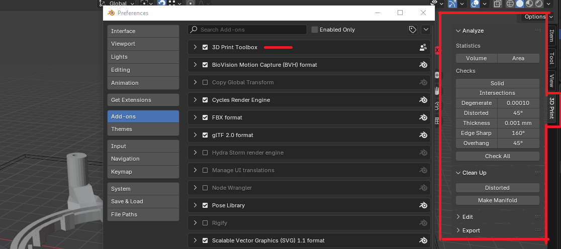This screenshot has width=561, height=249.
Task: Enable the Rigify add-on checkbox
Action: coord(205,223)
